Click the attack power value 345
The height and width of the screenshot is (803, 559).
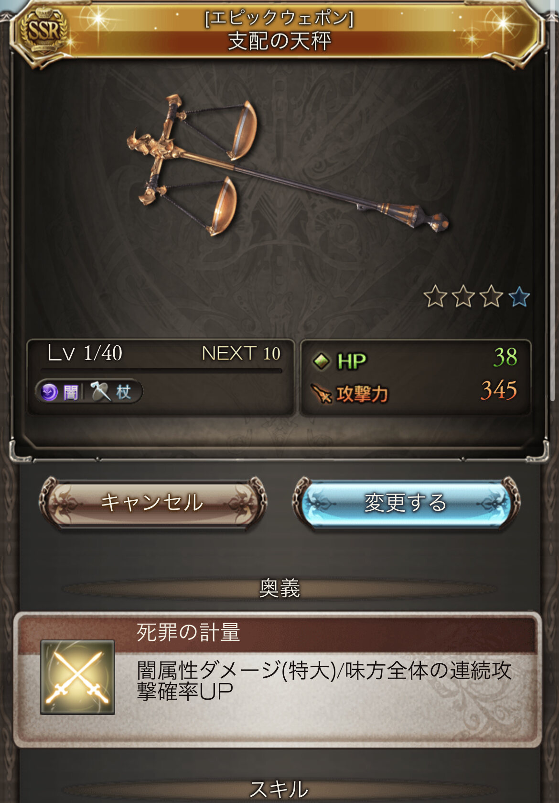(499, 390)
